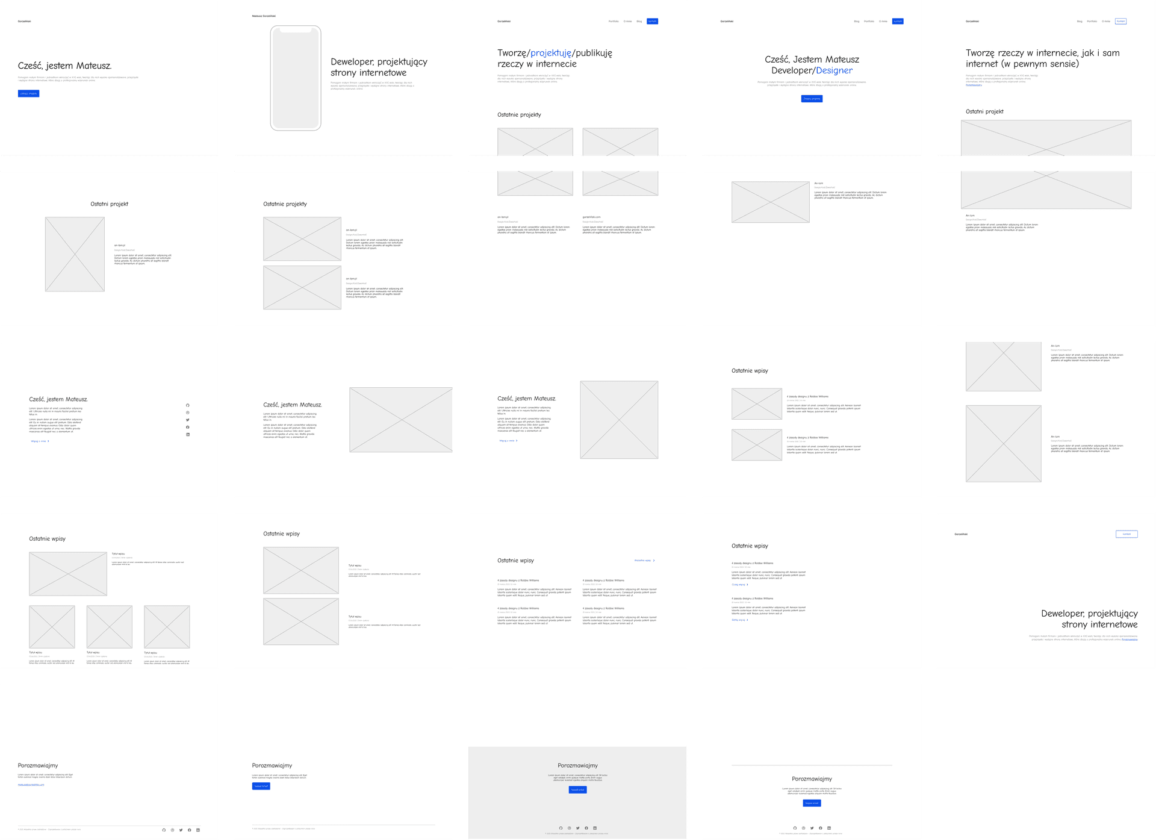Click wide placeholder image beside second 'Cześć, jestem Mateusz'
The width and height of the screenshot is (1156, 840).
[401, 420]
